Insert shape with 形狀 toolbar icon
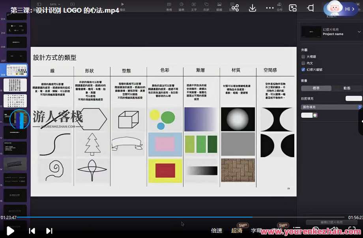 pos(206,6)
